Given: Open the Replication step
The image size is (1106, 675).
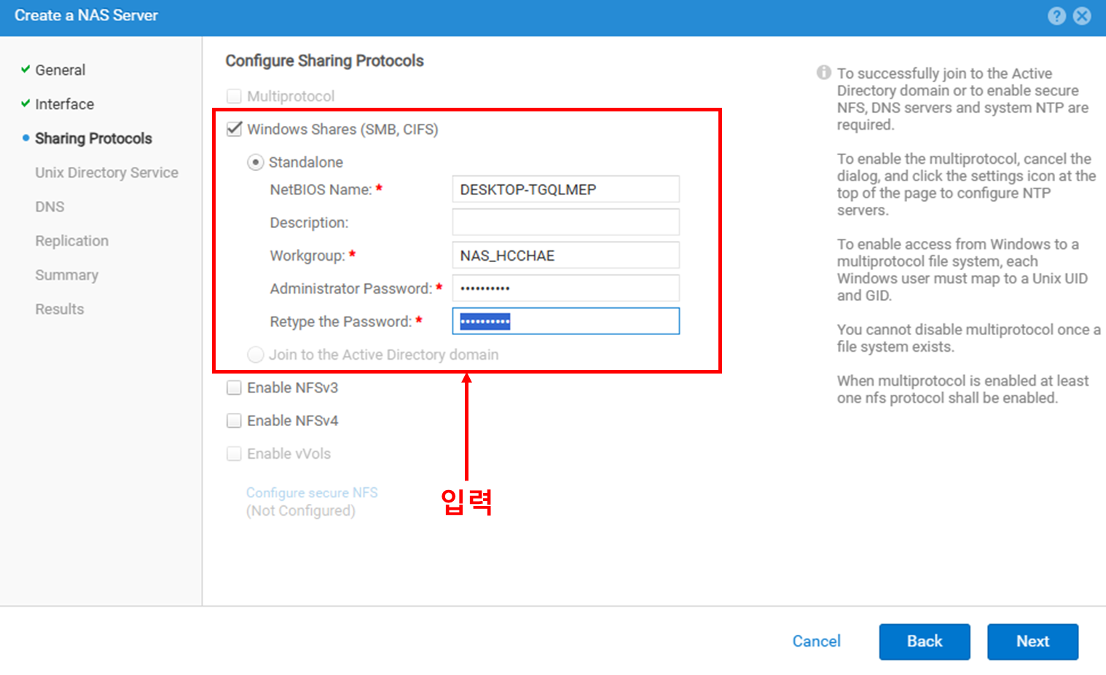Looking at the screenshot, I should 71,241.
